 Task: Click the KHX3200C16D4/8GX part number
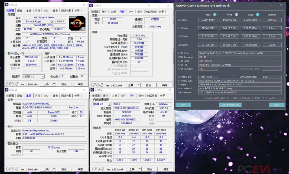pos(126,120)
